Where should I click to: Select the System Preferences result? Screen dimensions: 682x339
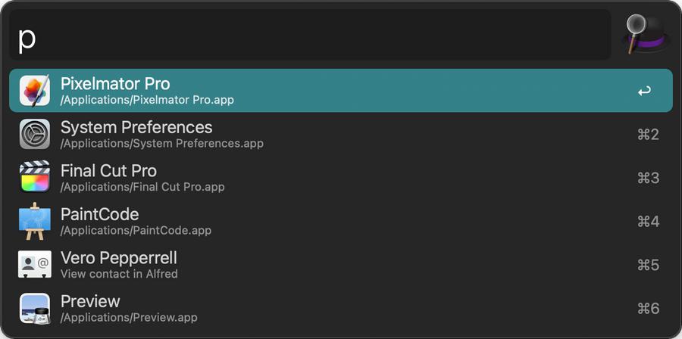(x=341, y=134)
